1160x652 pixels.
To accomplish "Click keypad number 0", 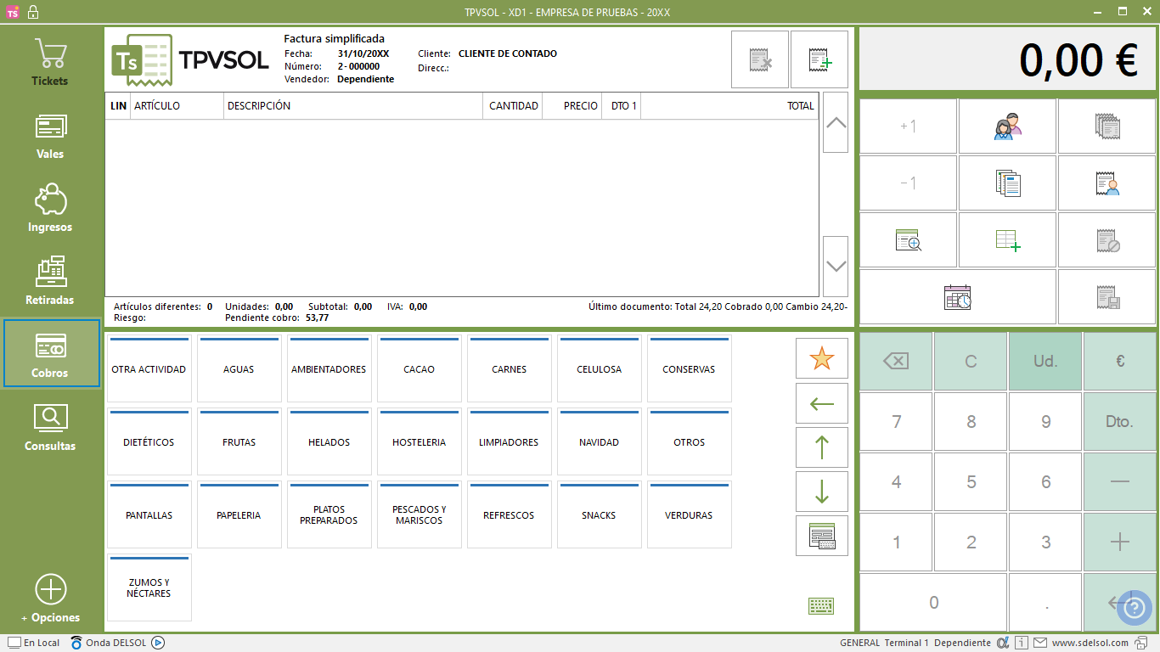I will click(x=933, y=602).
